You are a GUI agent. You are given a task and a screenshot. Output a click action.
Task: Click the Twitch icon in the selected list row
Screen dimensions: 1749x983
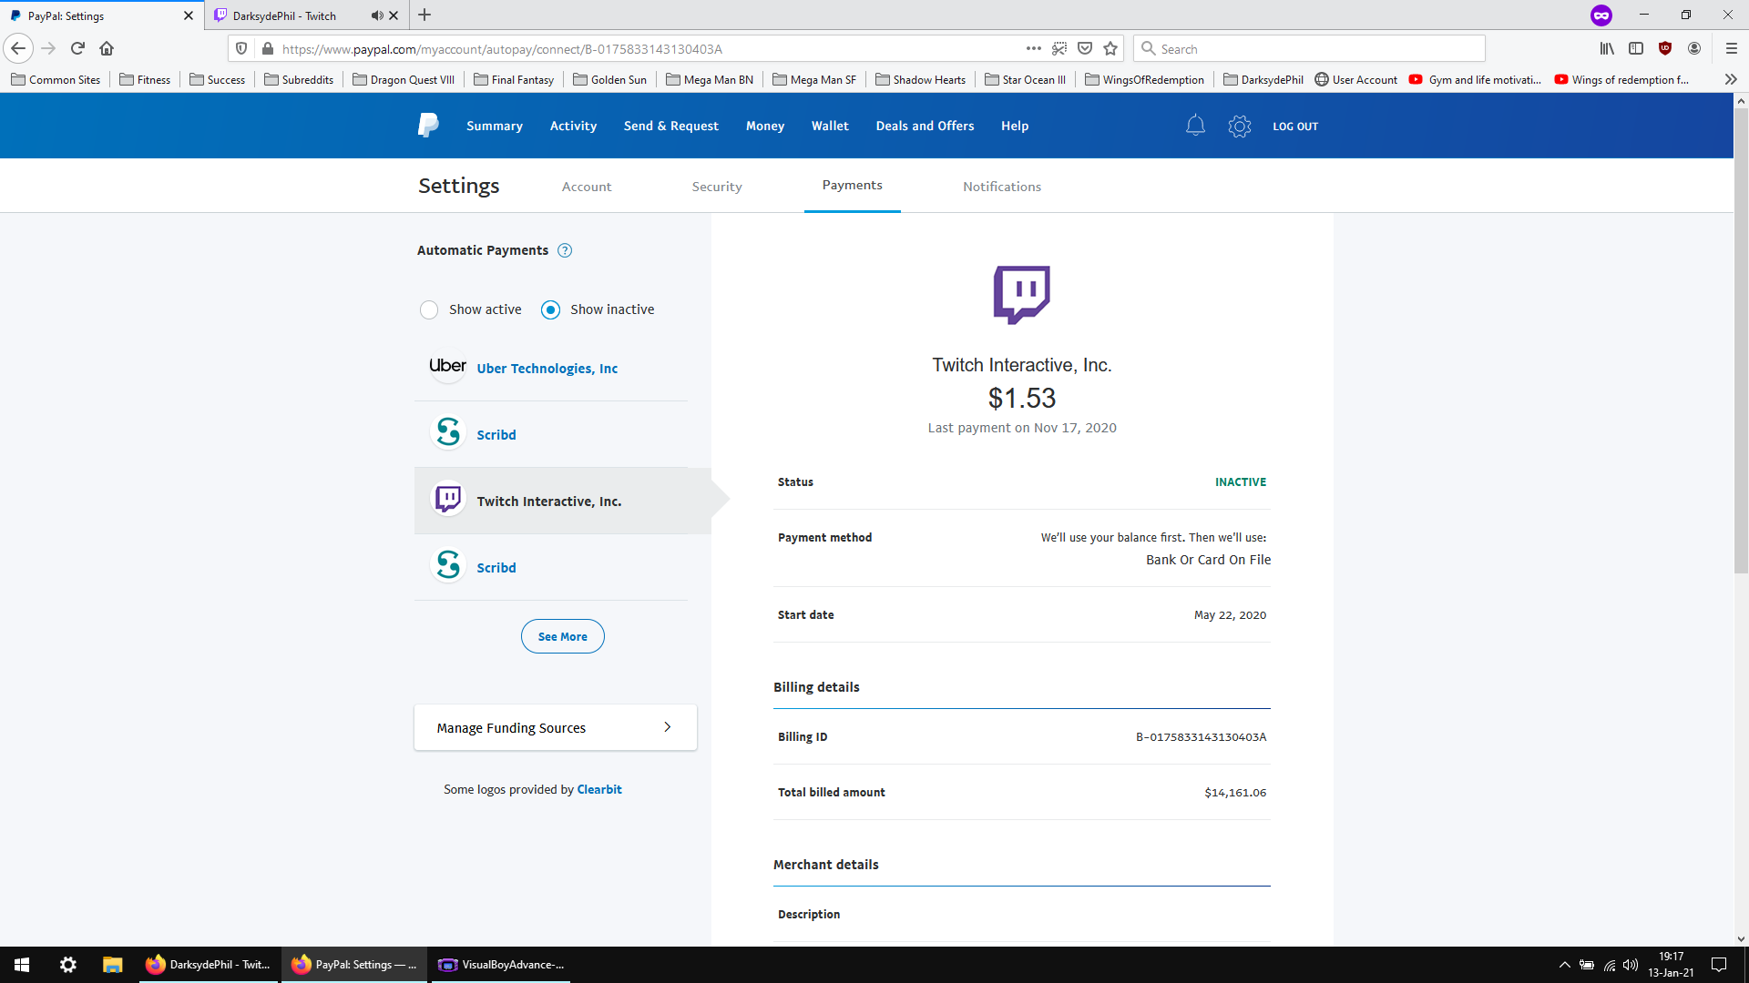(x=448, y=499)
